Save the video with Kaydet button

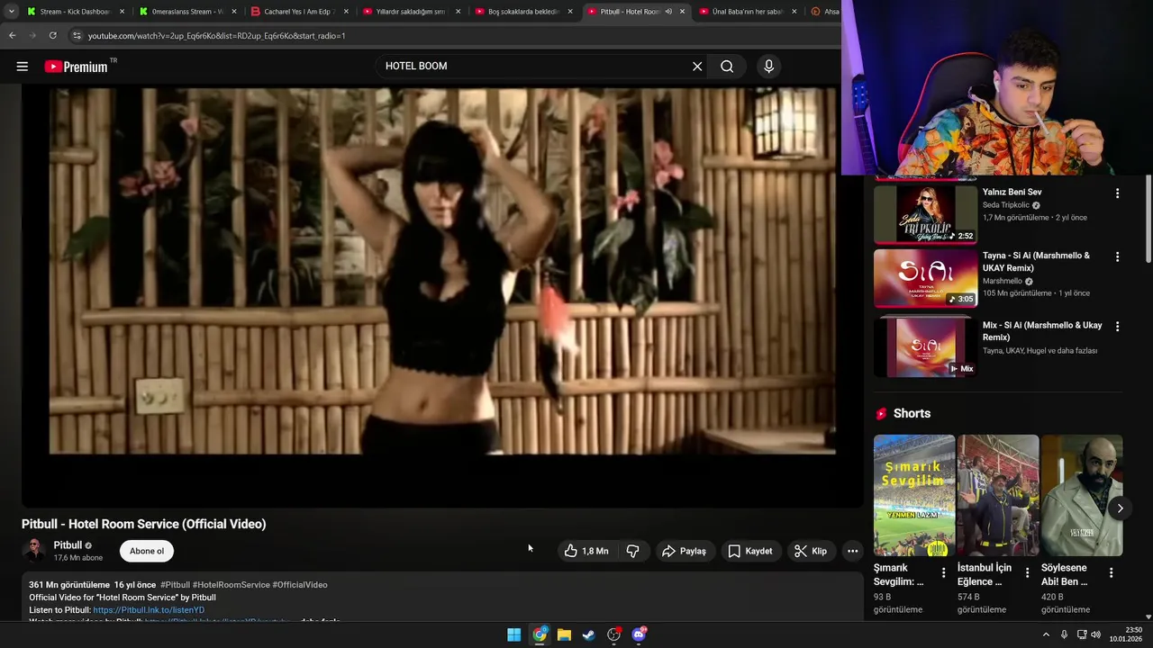tap(750, 551)
